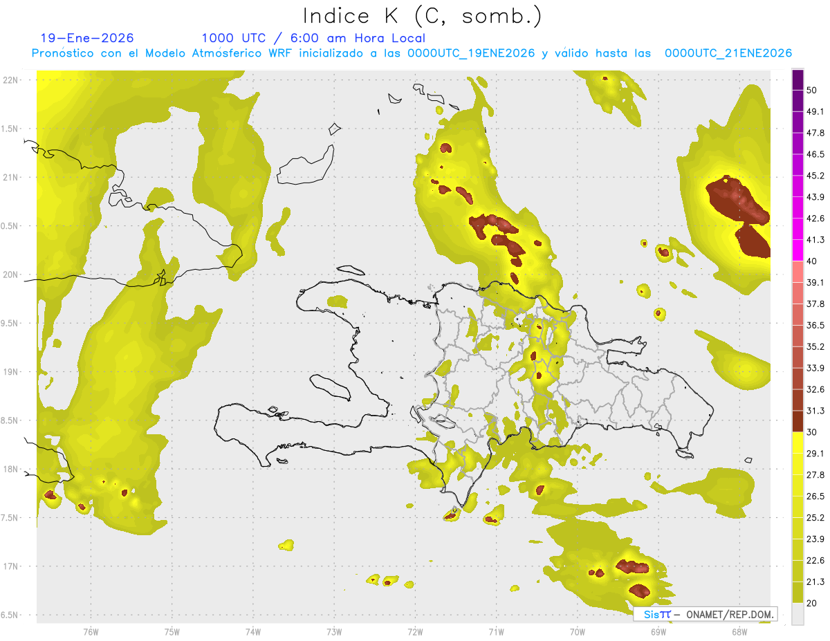Click the '75W' longitude label

coord(172,631)
